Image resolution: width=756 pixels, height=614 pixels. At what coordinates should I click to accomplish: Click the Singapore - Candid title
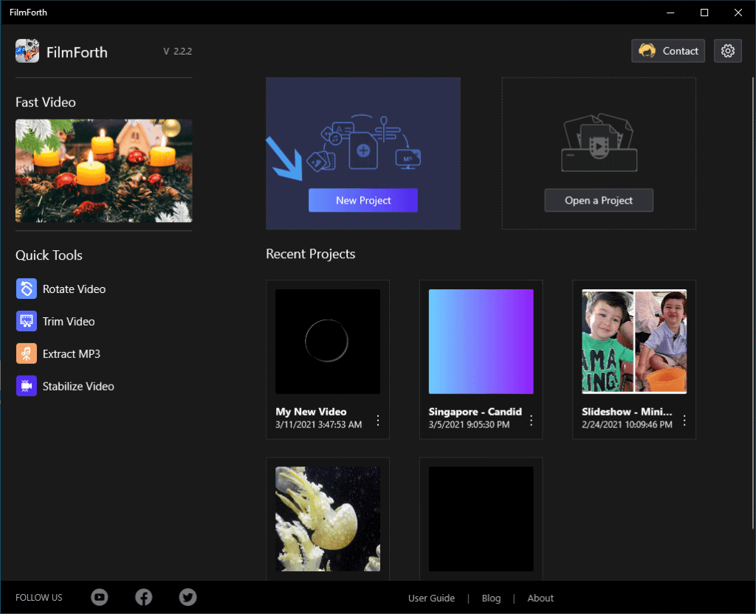click(475, 412)
